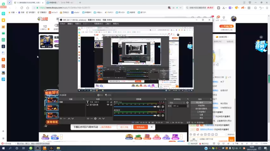Click the orange publish button in popup

click(x=140, y=127)
